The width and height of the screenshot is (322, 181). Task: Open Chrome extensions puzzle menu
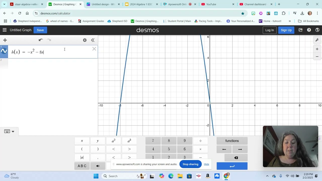click(x=284, y=13)
